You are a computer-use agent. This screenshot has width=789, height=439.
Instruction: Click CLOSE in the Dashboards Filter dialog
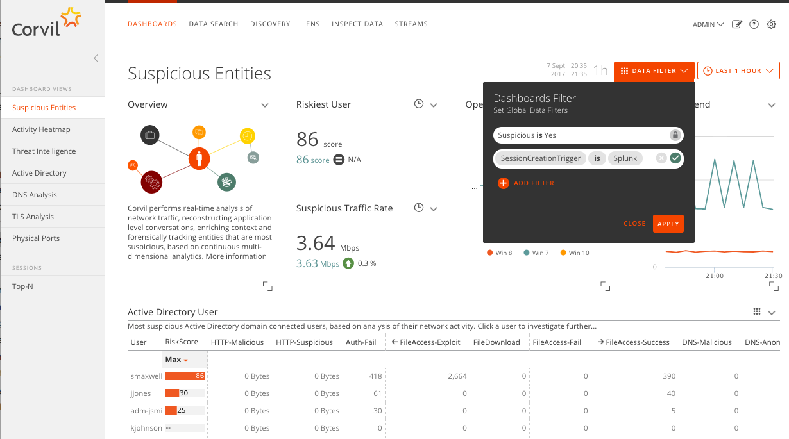tap(634, 224)
